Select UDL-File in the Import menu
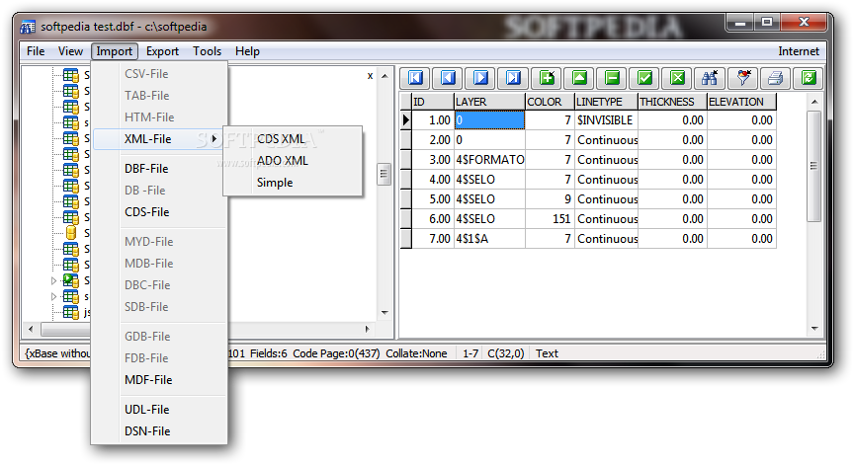 coord(159,410)
